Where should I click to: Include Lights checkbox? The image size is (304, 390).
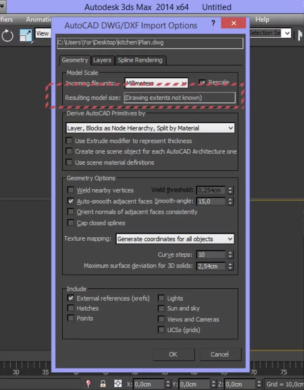[x=161, y=298]
